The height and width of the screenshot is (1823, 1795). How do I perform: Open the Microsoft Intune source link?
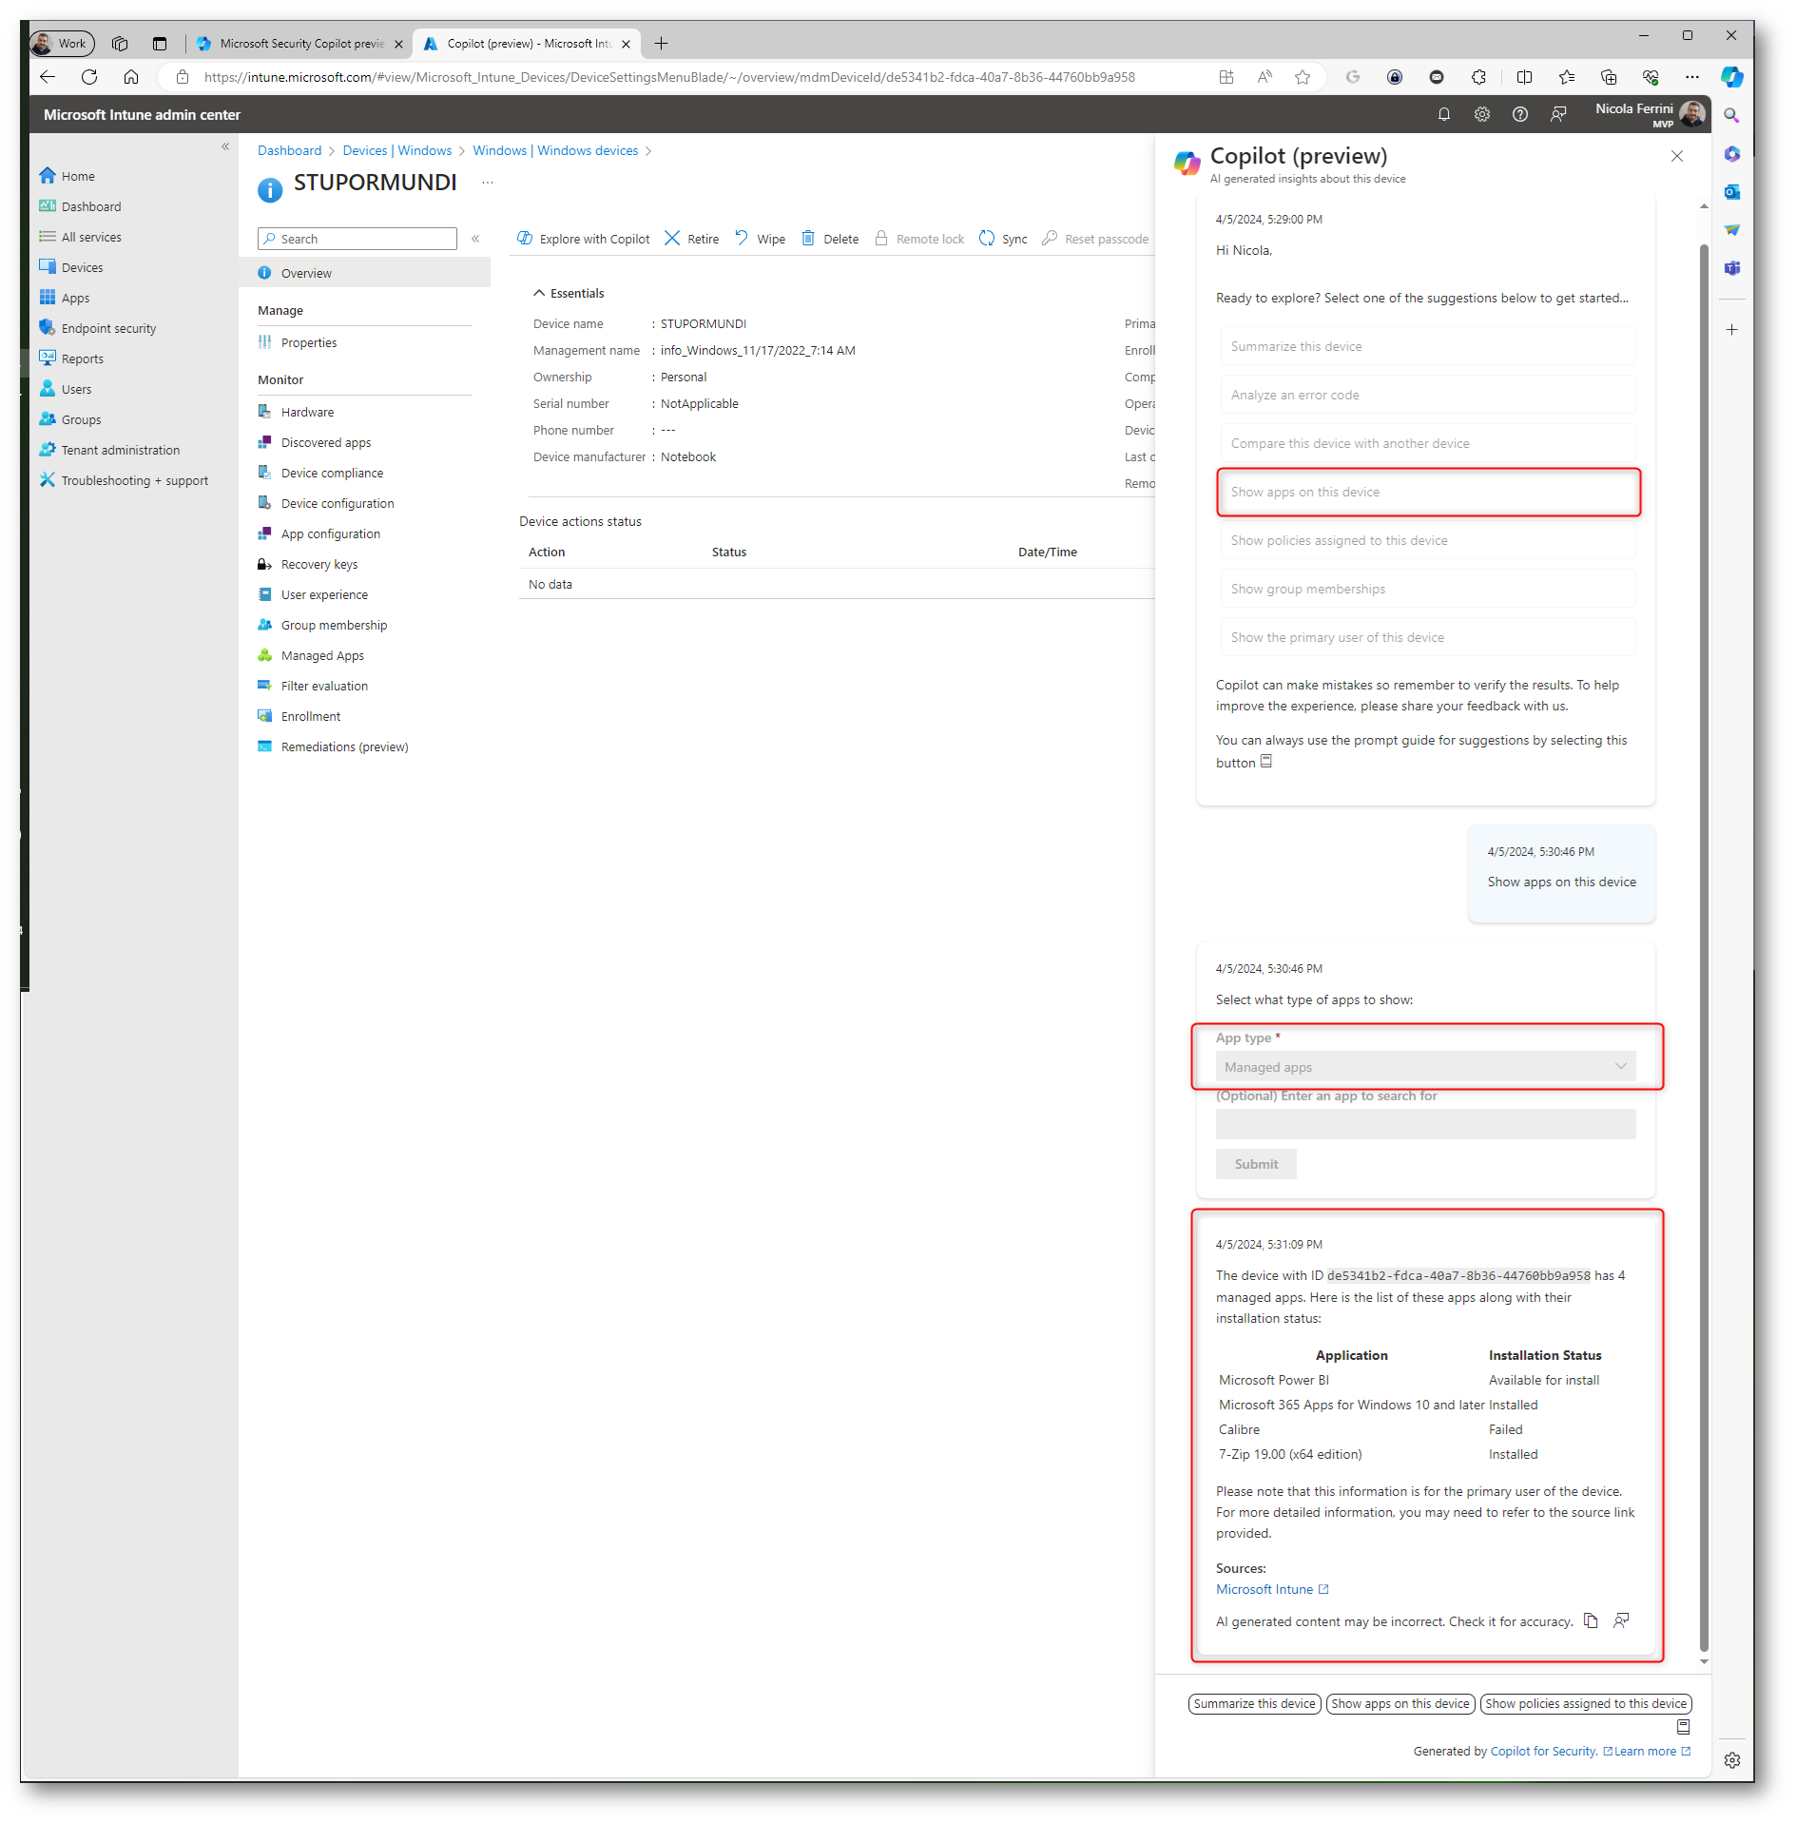pos(1272,1589)
